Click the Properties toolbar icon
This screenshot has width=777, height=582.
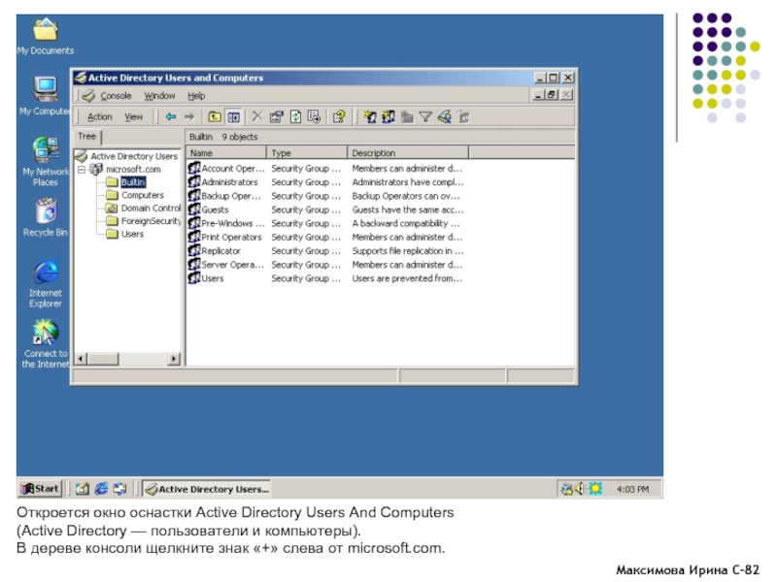(277, 116)
